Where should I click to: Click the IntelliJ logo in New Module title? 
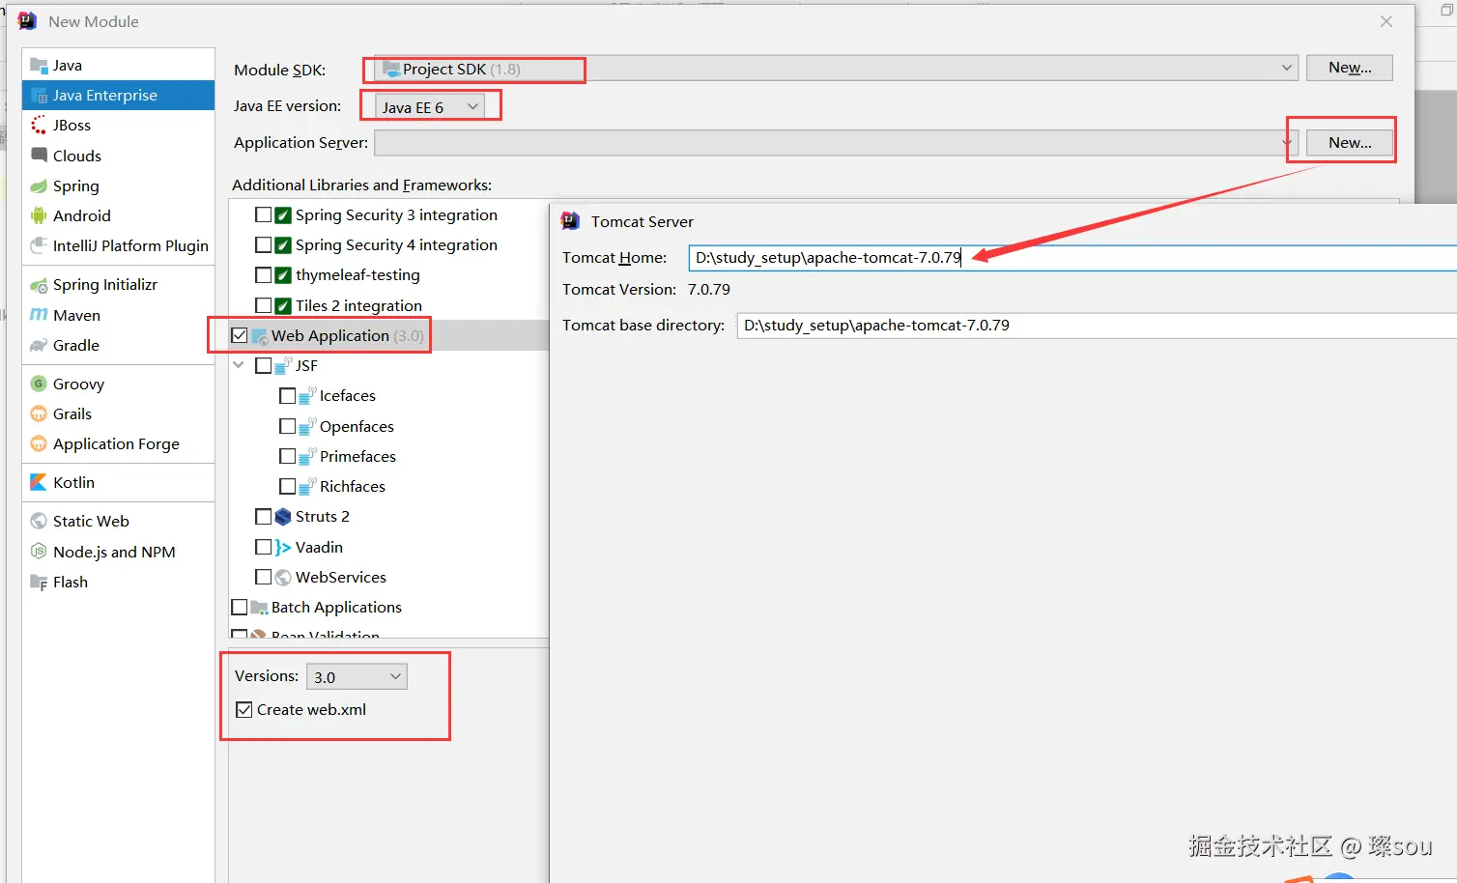27,21
